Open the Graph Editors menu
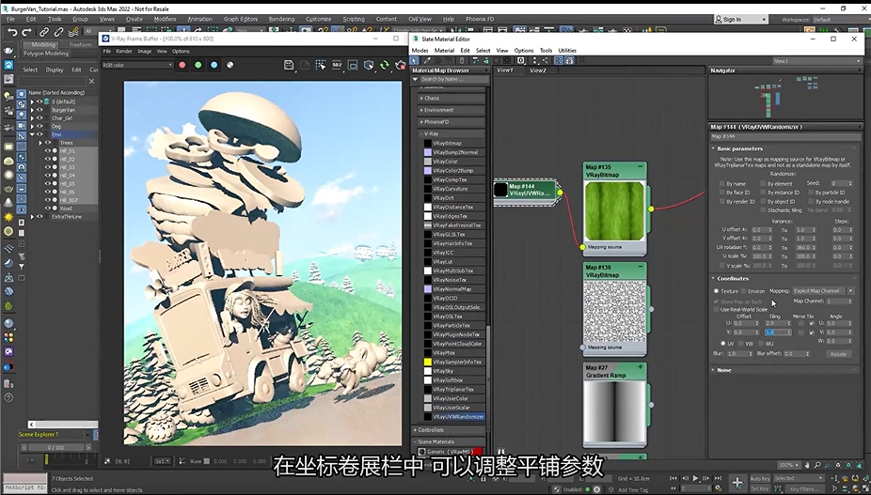871x495 pixels. click(x=241, y=19)
